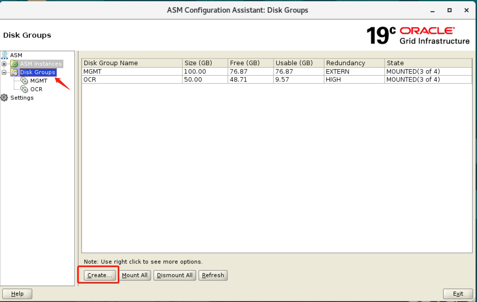
Task: Click the Settings gear icon
Action: click(4, 98)
